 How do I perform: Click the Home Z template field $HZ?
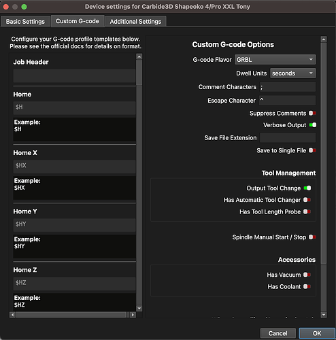[x=74, y=284]
